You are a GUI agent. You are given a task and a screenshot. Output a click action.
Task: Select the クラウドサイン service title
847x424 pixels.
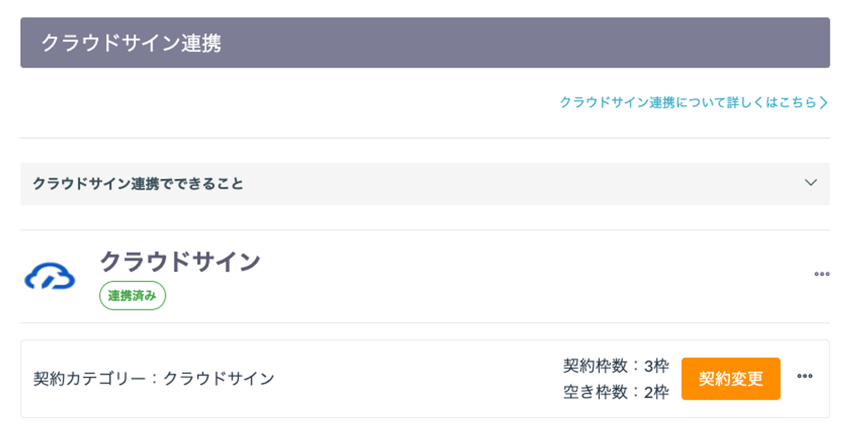tap(180, 262)
